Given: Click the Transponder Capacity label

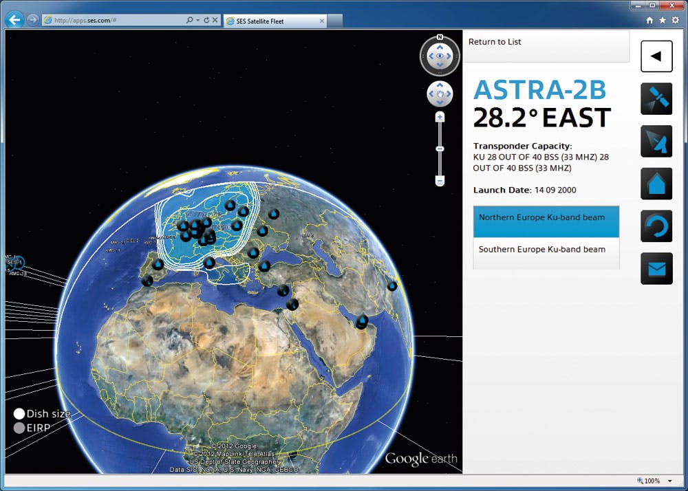Looking at the screenshot, I should click(523, 146).
